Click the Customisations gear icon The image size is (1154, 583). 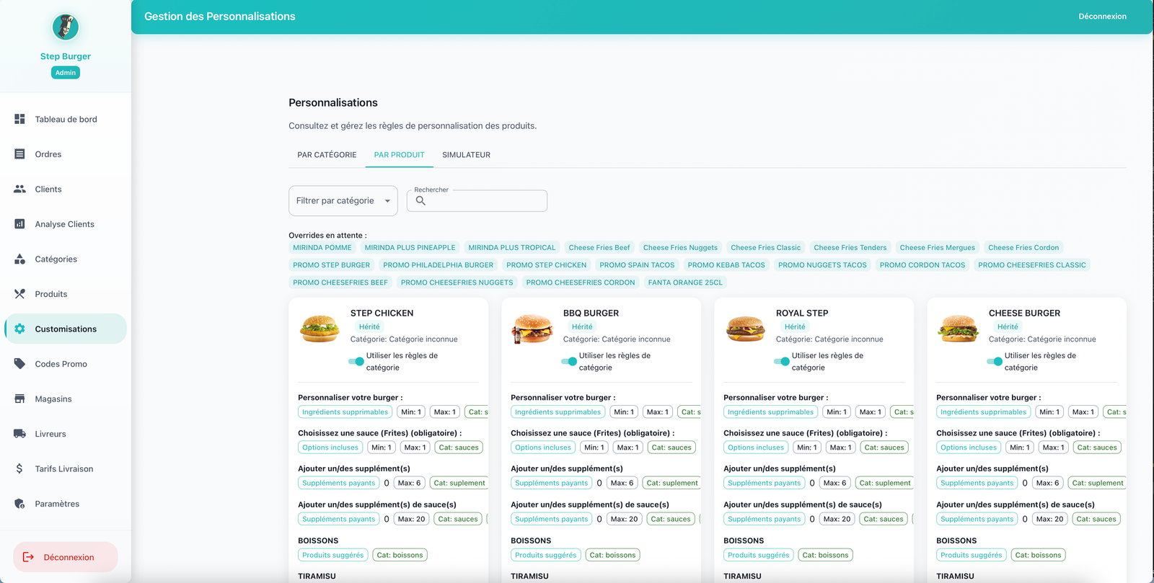click(19, 329)
